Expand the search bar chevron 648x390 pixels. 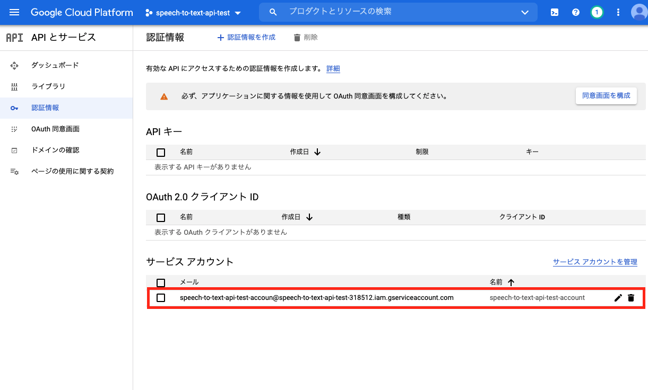point(524,12)
